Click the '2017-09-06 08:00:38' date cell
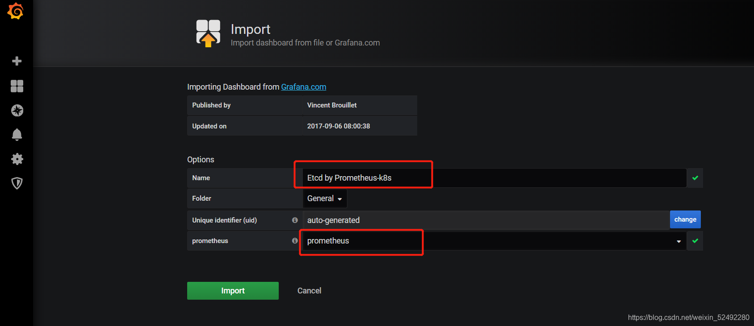Screen dimensions: 754x326 pyautogui.click(x=360, y=126)
